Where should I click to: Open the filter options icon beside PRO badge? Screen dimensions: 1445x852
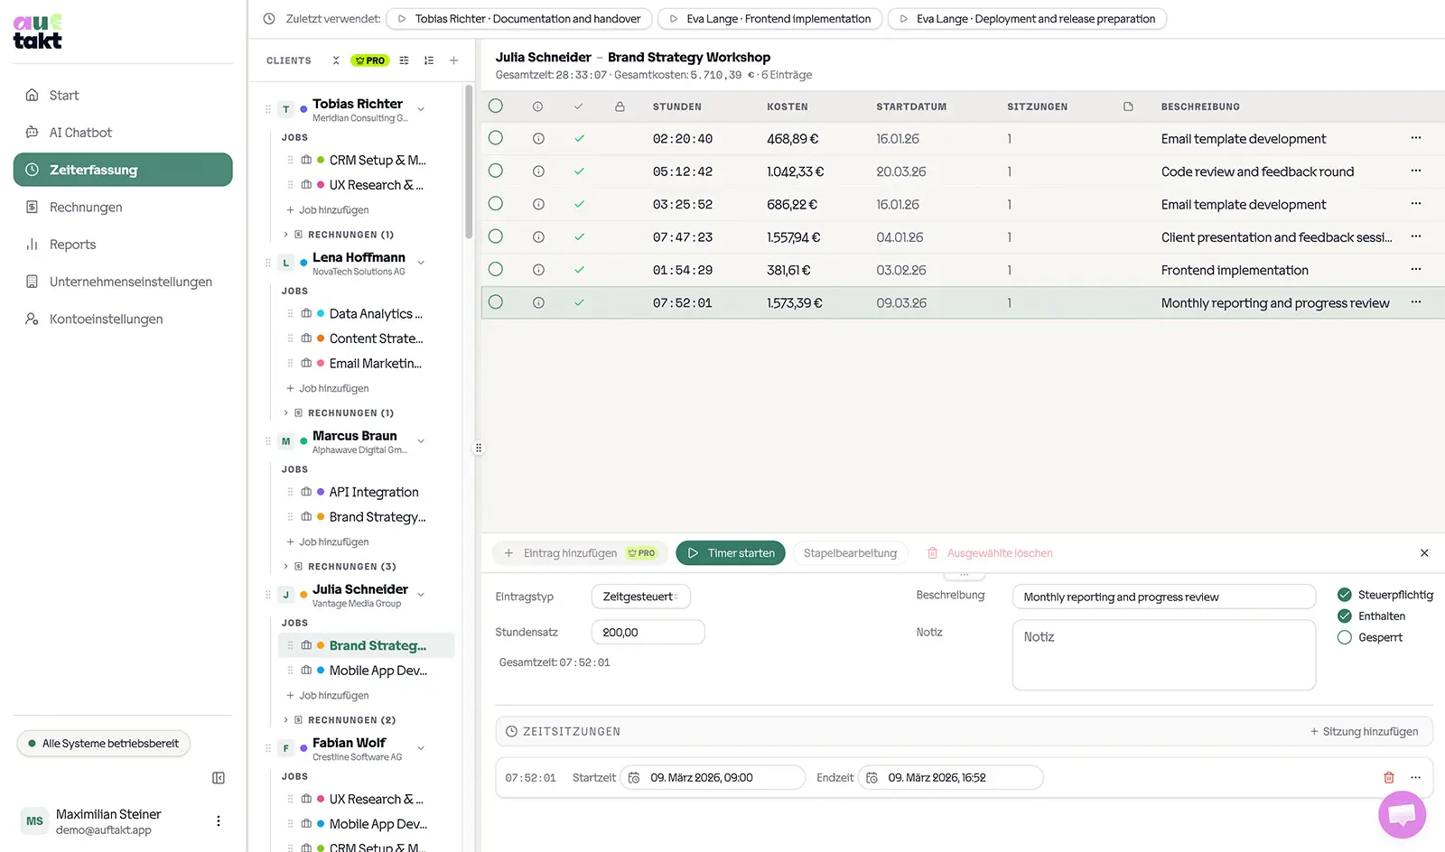pos(405,60)
